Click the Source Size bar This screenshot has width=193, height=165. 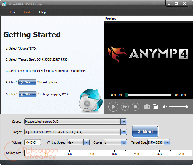[108, 153]
